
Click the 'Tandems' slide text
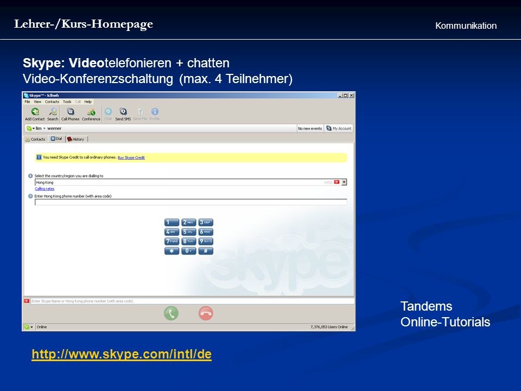click(427, 306)
